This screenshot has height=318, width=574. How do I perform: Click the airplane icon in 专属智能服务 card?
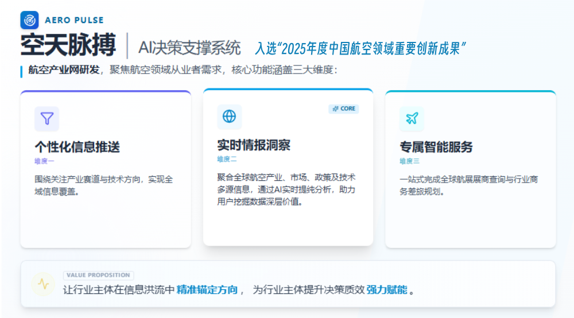[x=412, y=119]
